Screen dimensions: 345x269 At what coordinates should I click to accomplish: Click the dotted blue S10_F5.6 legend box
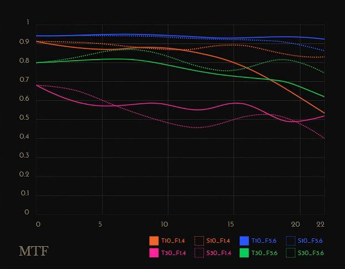290,241
